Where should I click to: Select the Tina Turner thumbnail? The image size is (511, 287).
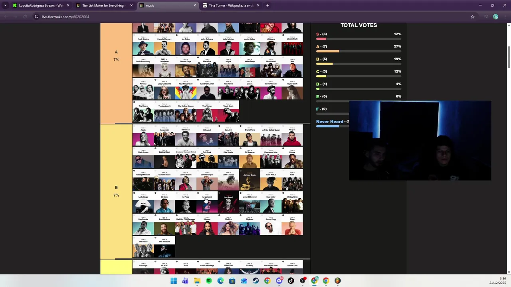pyautogui.click(x=207, y=112)
